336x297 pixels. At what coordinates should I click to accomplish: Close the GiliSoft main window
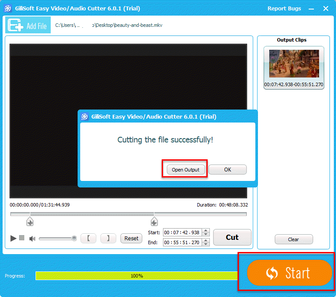click(326, 9)
